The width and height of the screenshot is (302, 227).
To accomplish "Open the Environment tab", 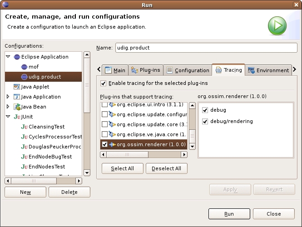I will [x=268, y=70].
